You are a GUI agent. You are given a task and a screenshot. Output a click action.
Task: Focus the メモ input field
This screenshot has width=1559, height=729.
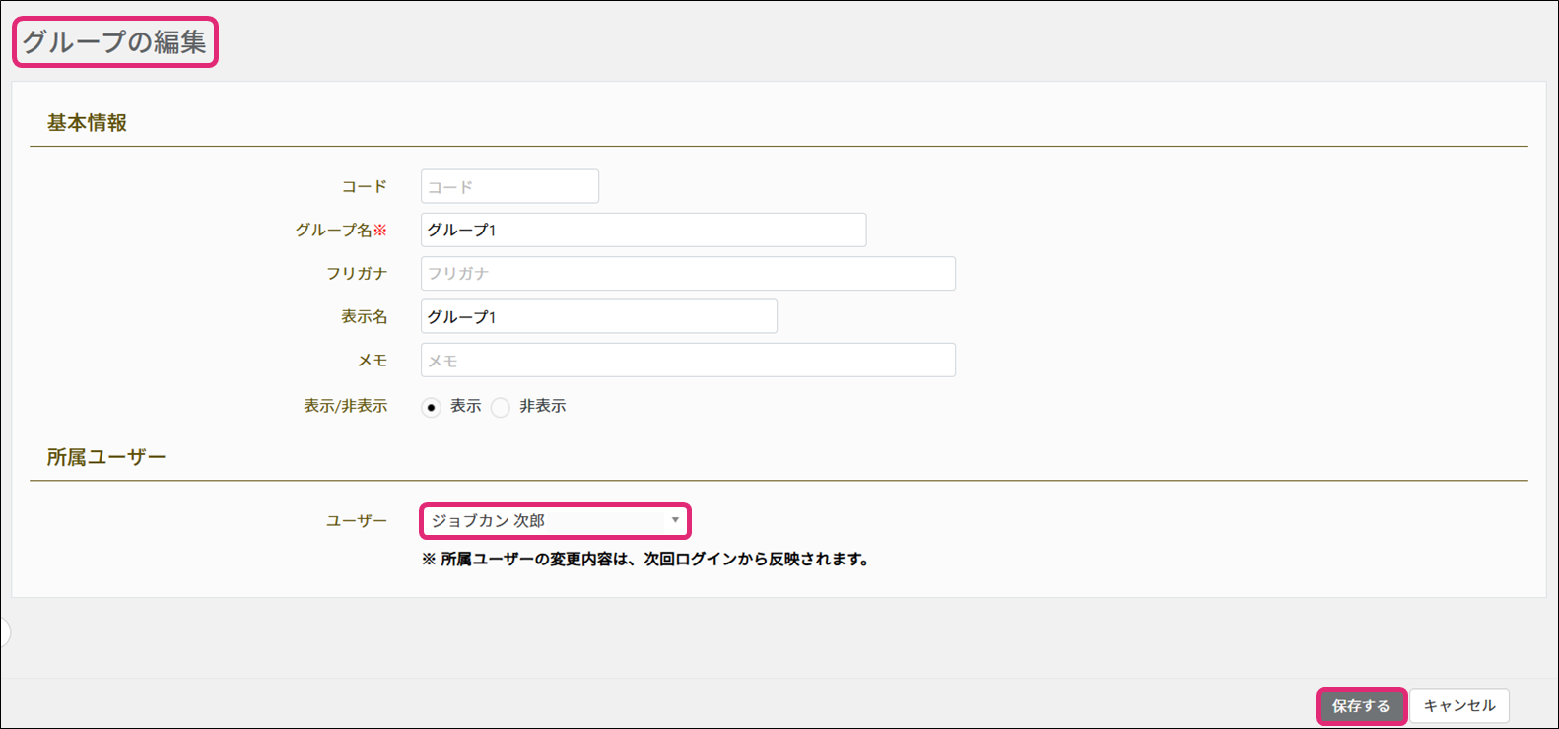[688, 360]
